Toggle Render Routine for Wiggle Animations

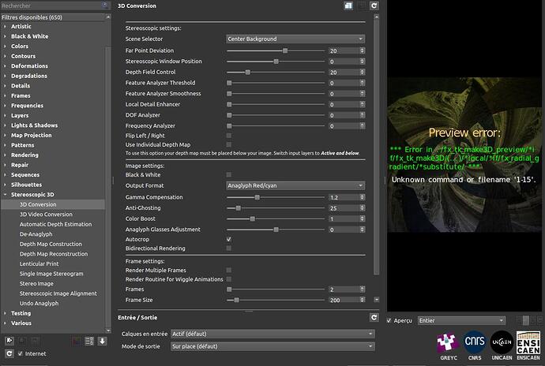(x=229, y=279)
